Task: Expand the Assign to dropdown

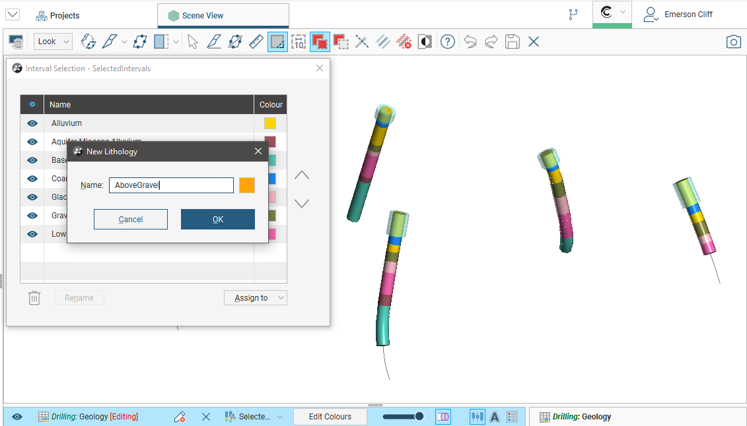Action: point(255,298)
